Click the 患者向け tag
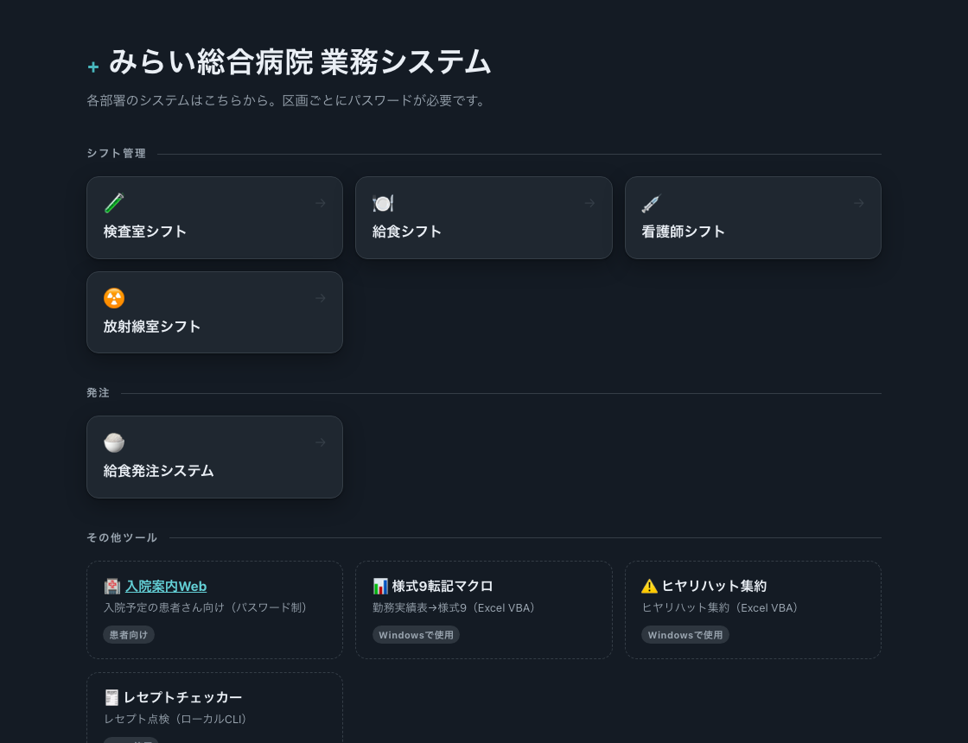The image size is (968, 743). [129, 634]
